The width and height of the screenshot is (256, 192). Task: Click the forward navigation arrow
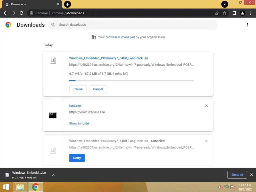pyautogui.click(x=13, y=13)
